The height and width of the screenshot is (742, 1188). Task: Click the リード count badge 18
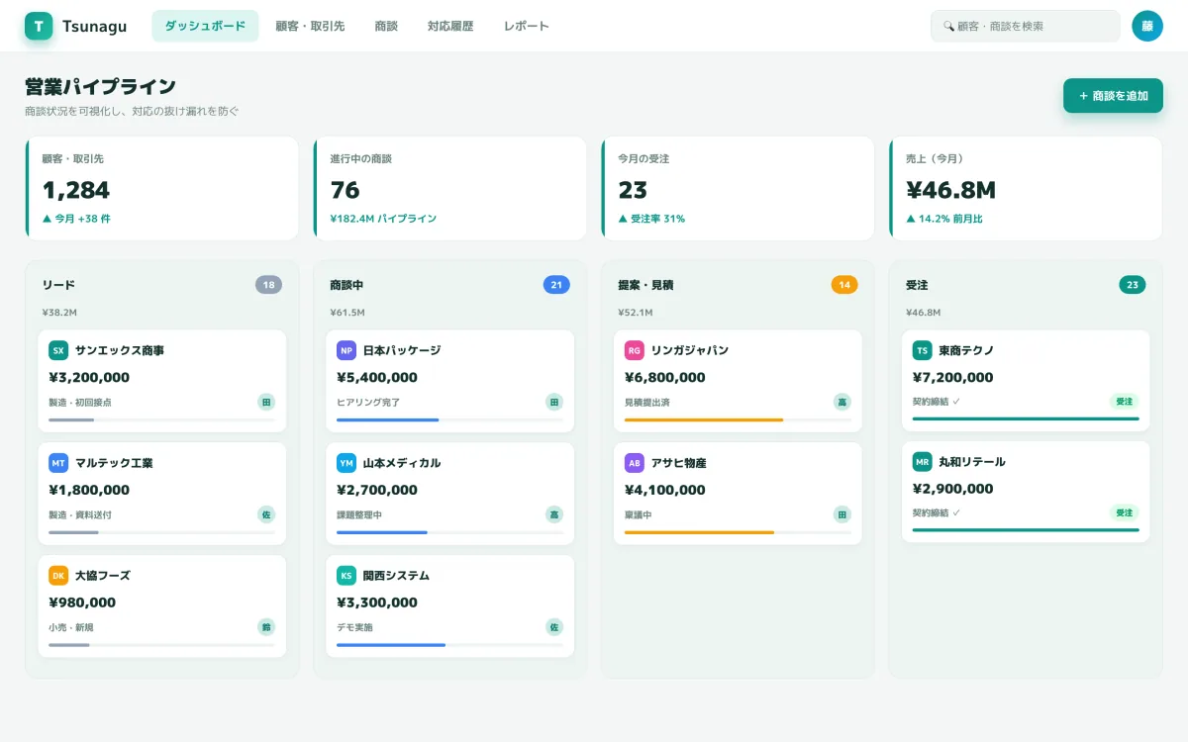point(268,285)
